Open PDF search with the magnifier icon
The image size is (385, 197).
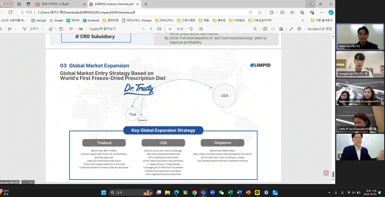click(255, 29)
